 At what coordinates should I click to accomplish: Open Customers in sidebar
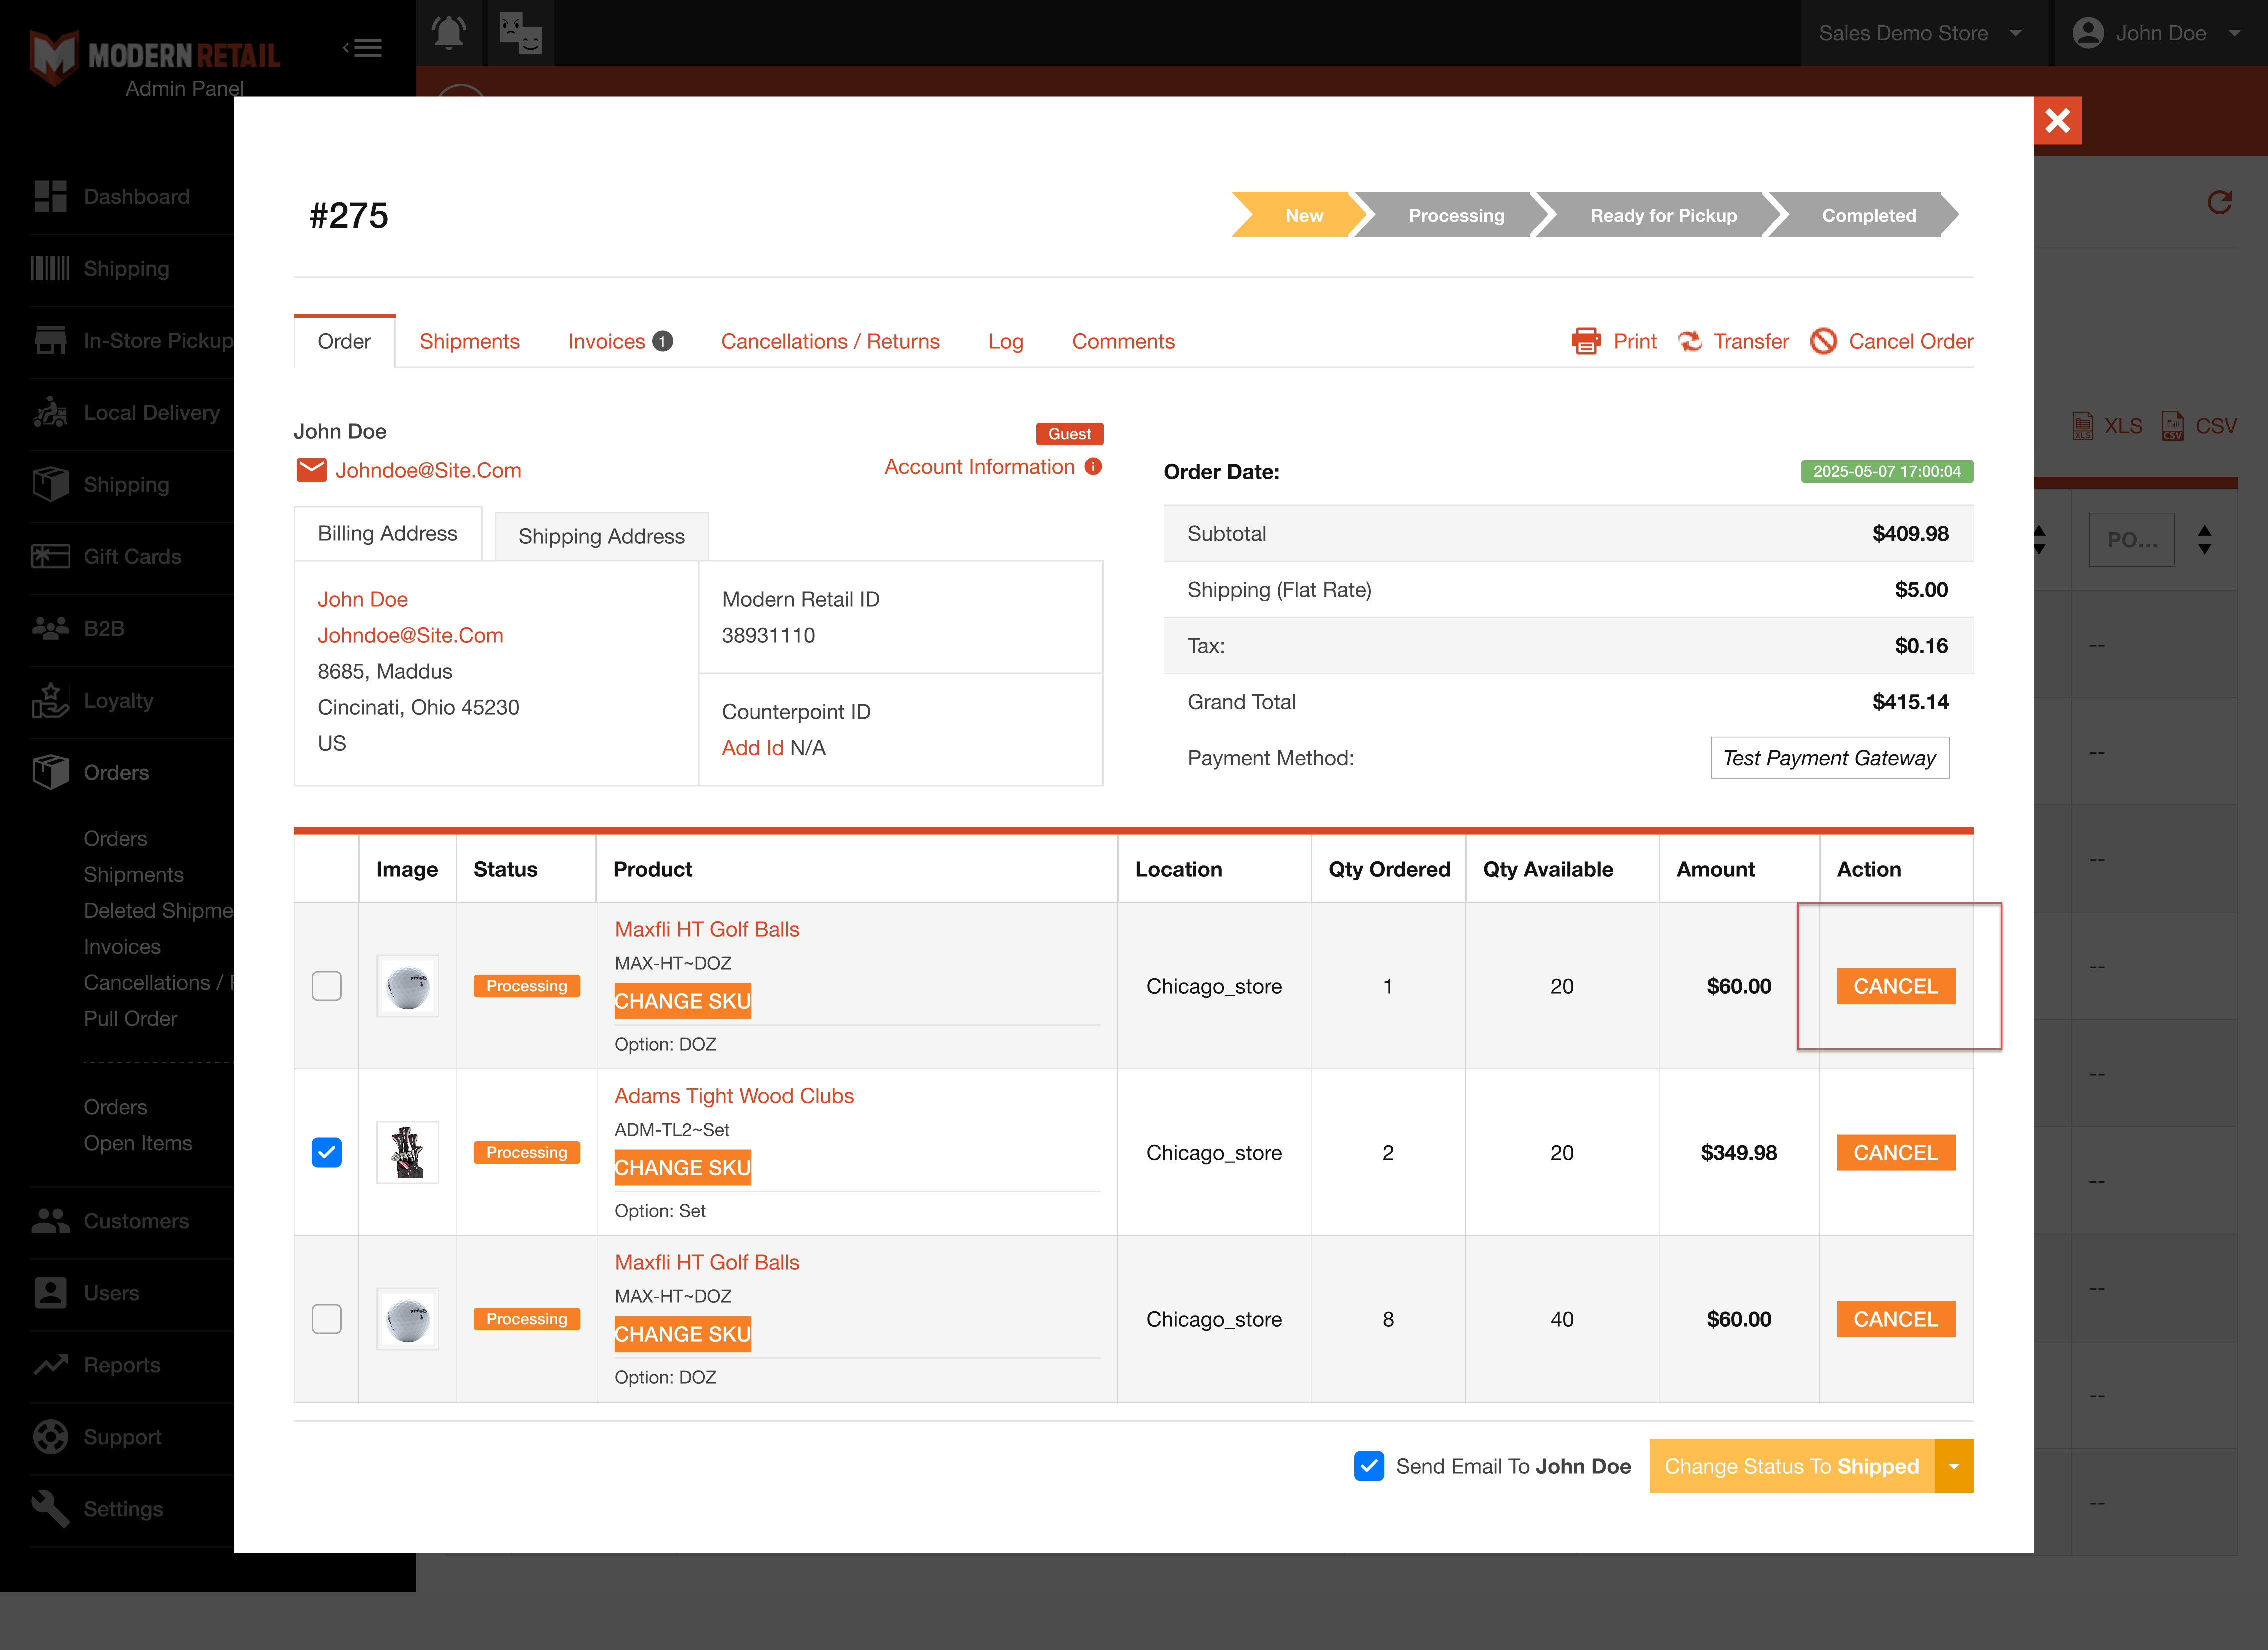click(x=111, y=1221)
